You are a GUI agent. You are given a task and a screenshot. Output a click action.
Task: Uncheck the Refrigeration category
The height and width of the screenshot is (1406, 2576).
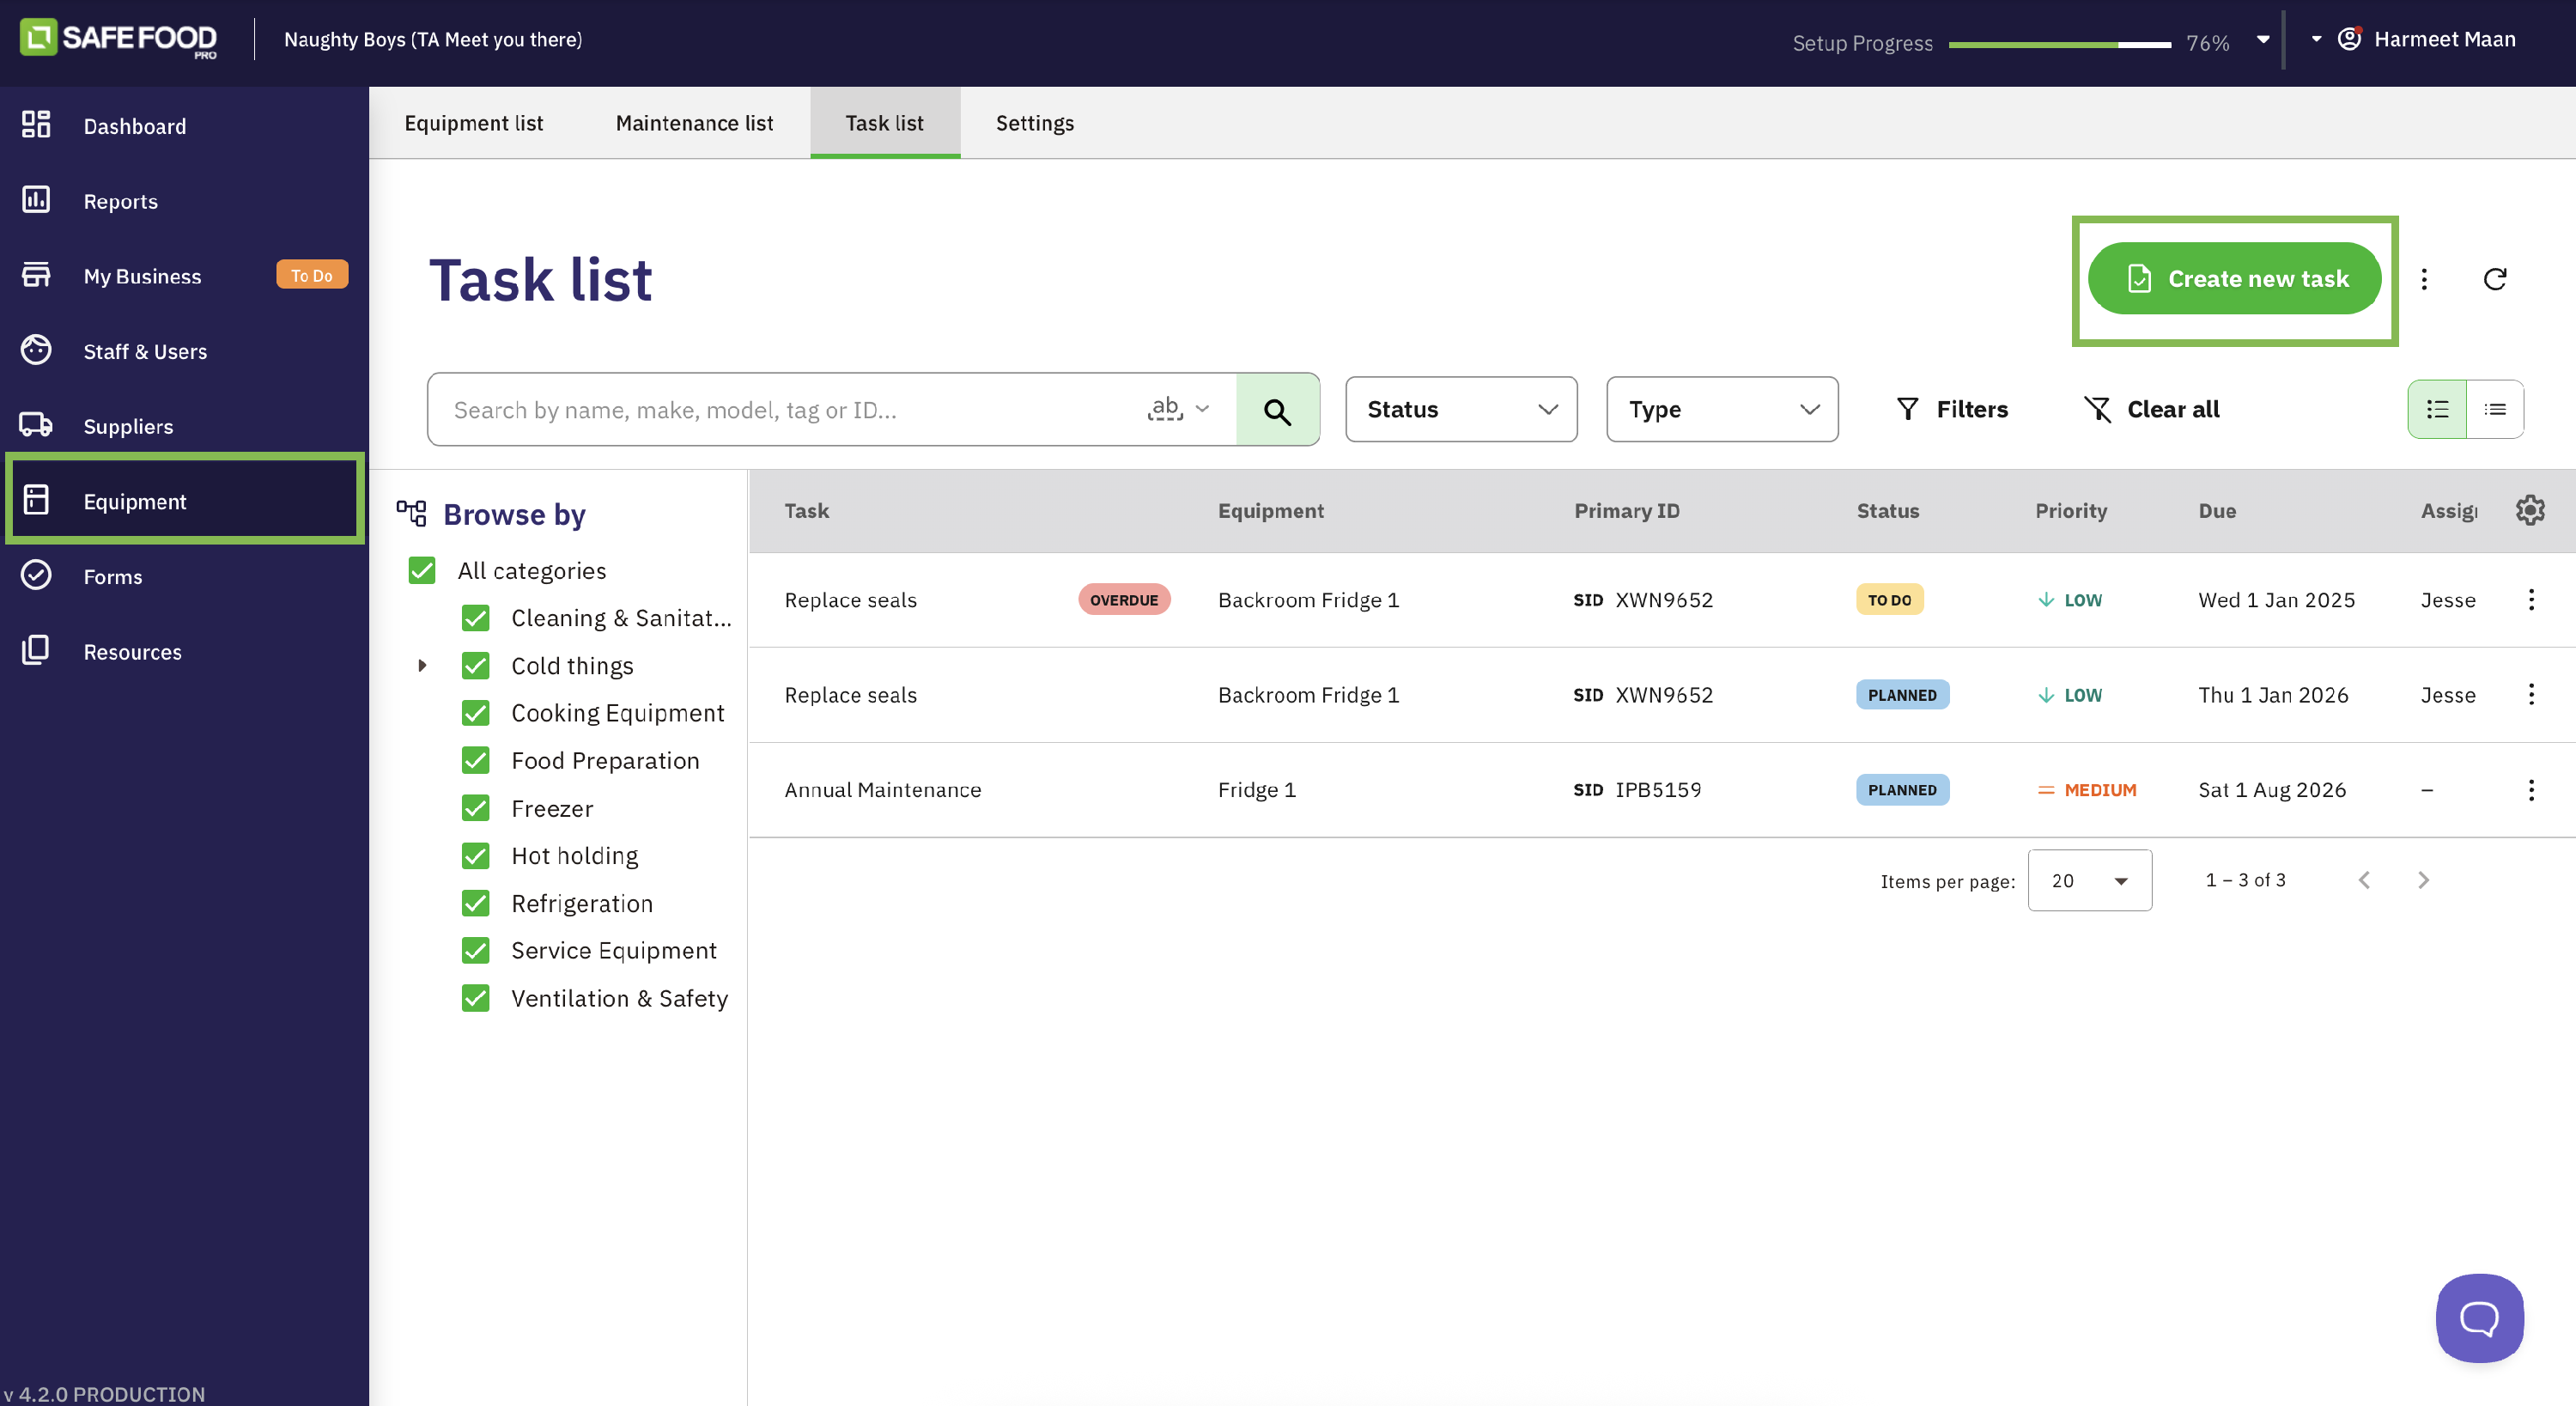(x=476, y=904)
